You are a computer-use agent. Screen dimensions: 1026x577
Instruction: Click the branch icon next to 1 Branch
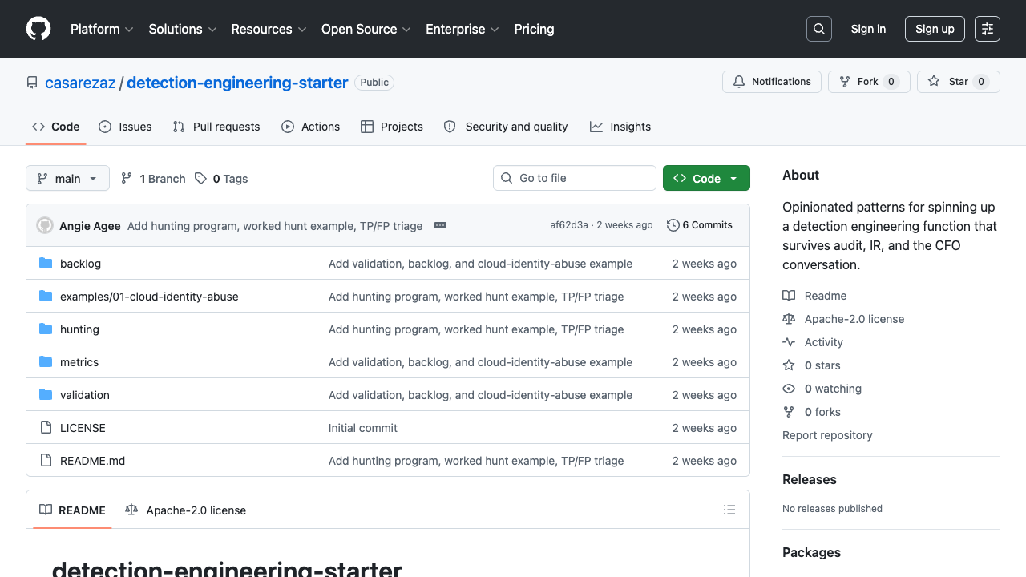[127, 179]
